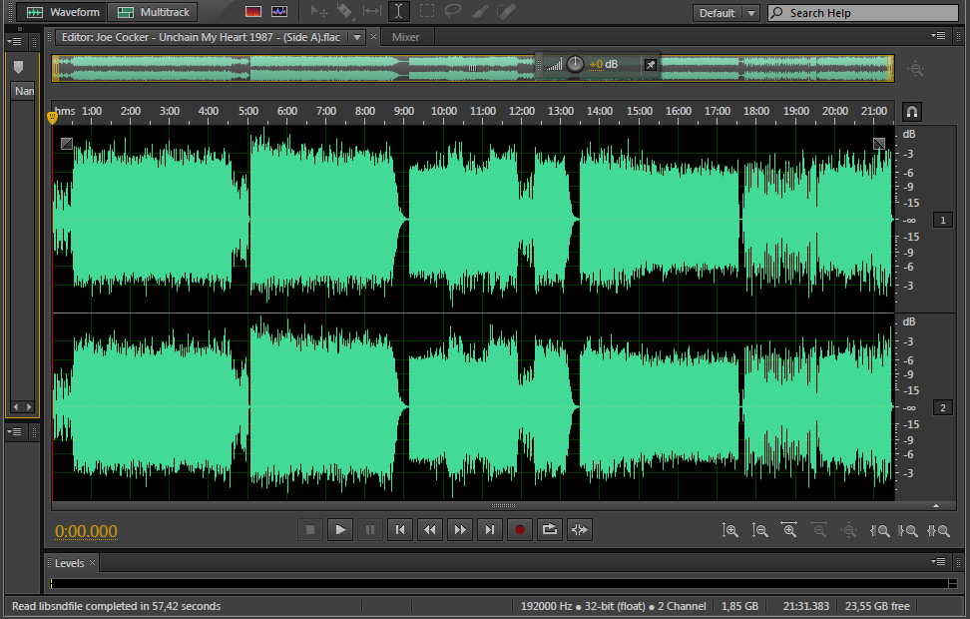
Task: Click Zoom Out Time icon
Action: coord(819,530)
